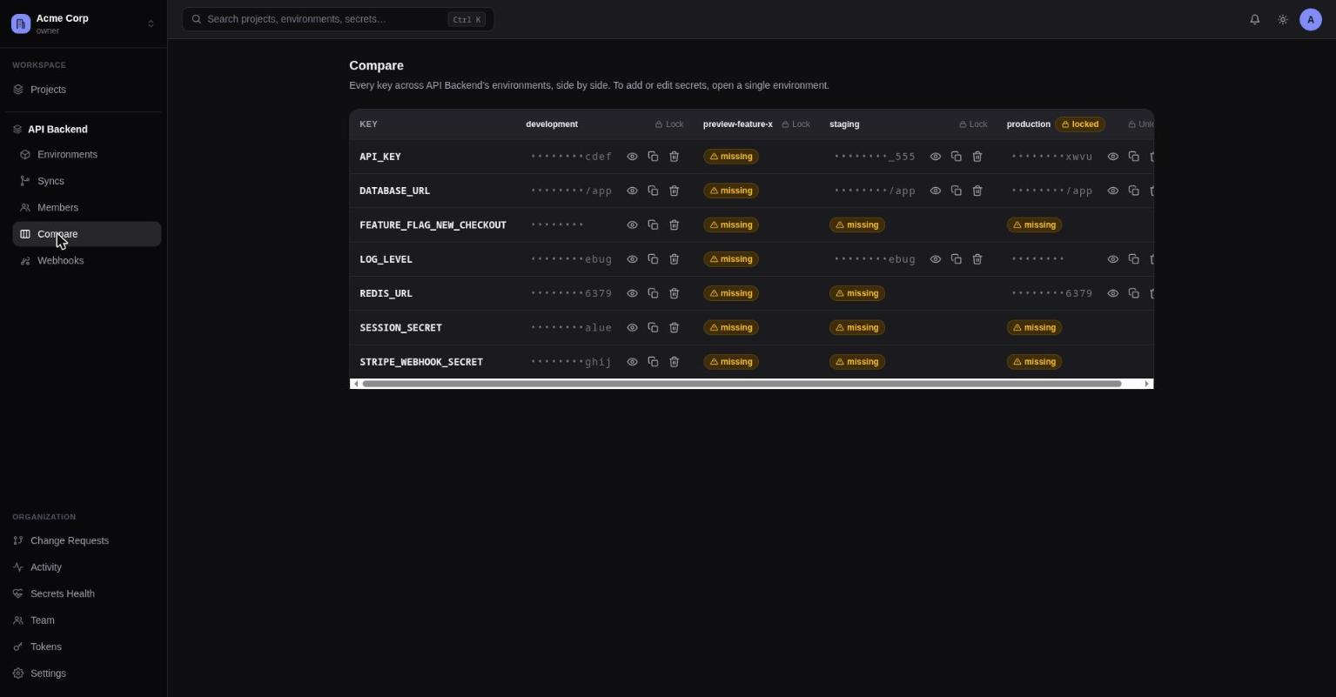Open Tokens page
1336x697 pixels.
(84, 647)
